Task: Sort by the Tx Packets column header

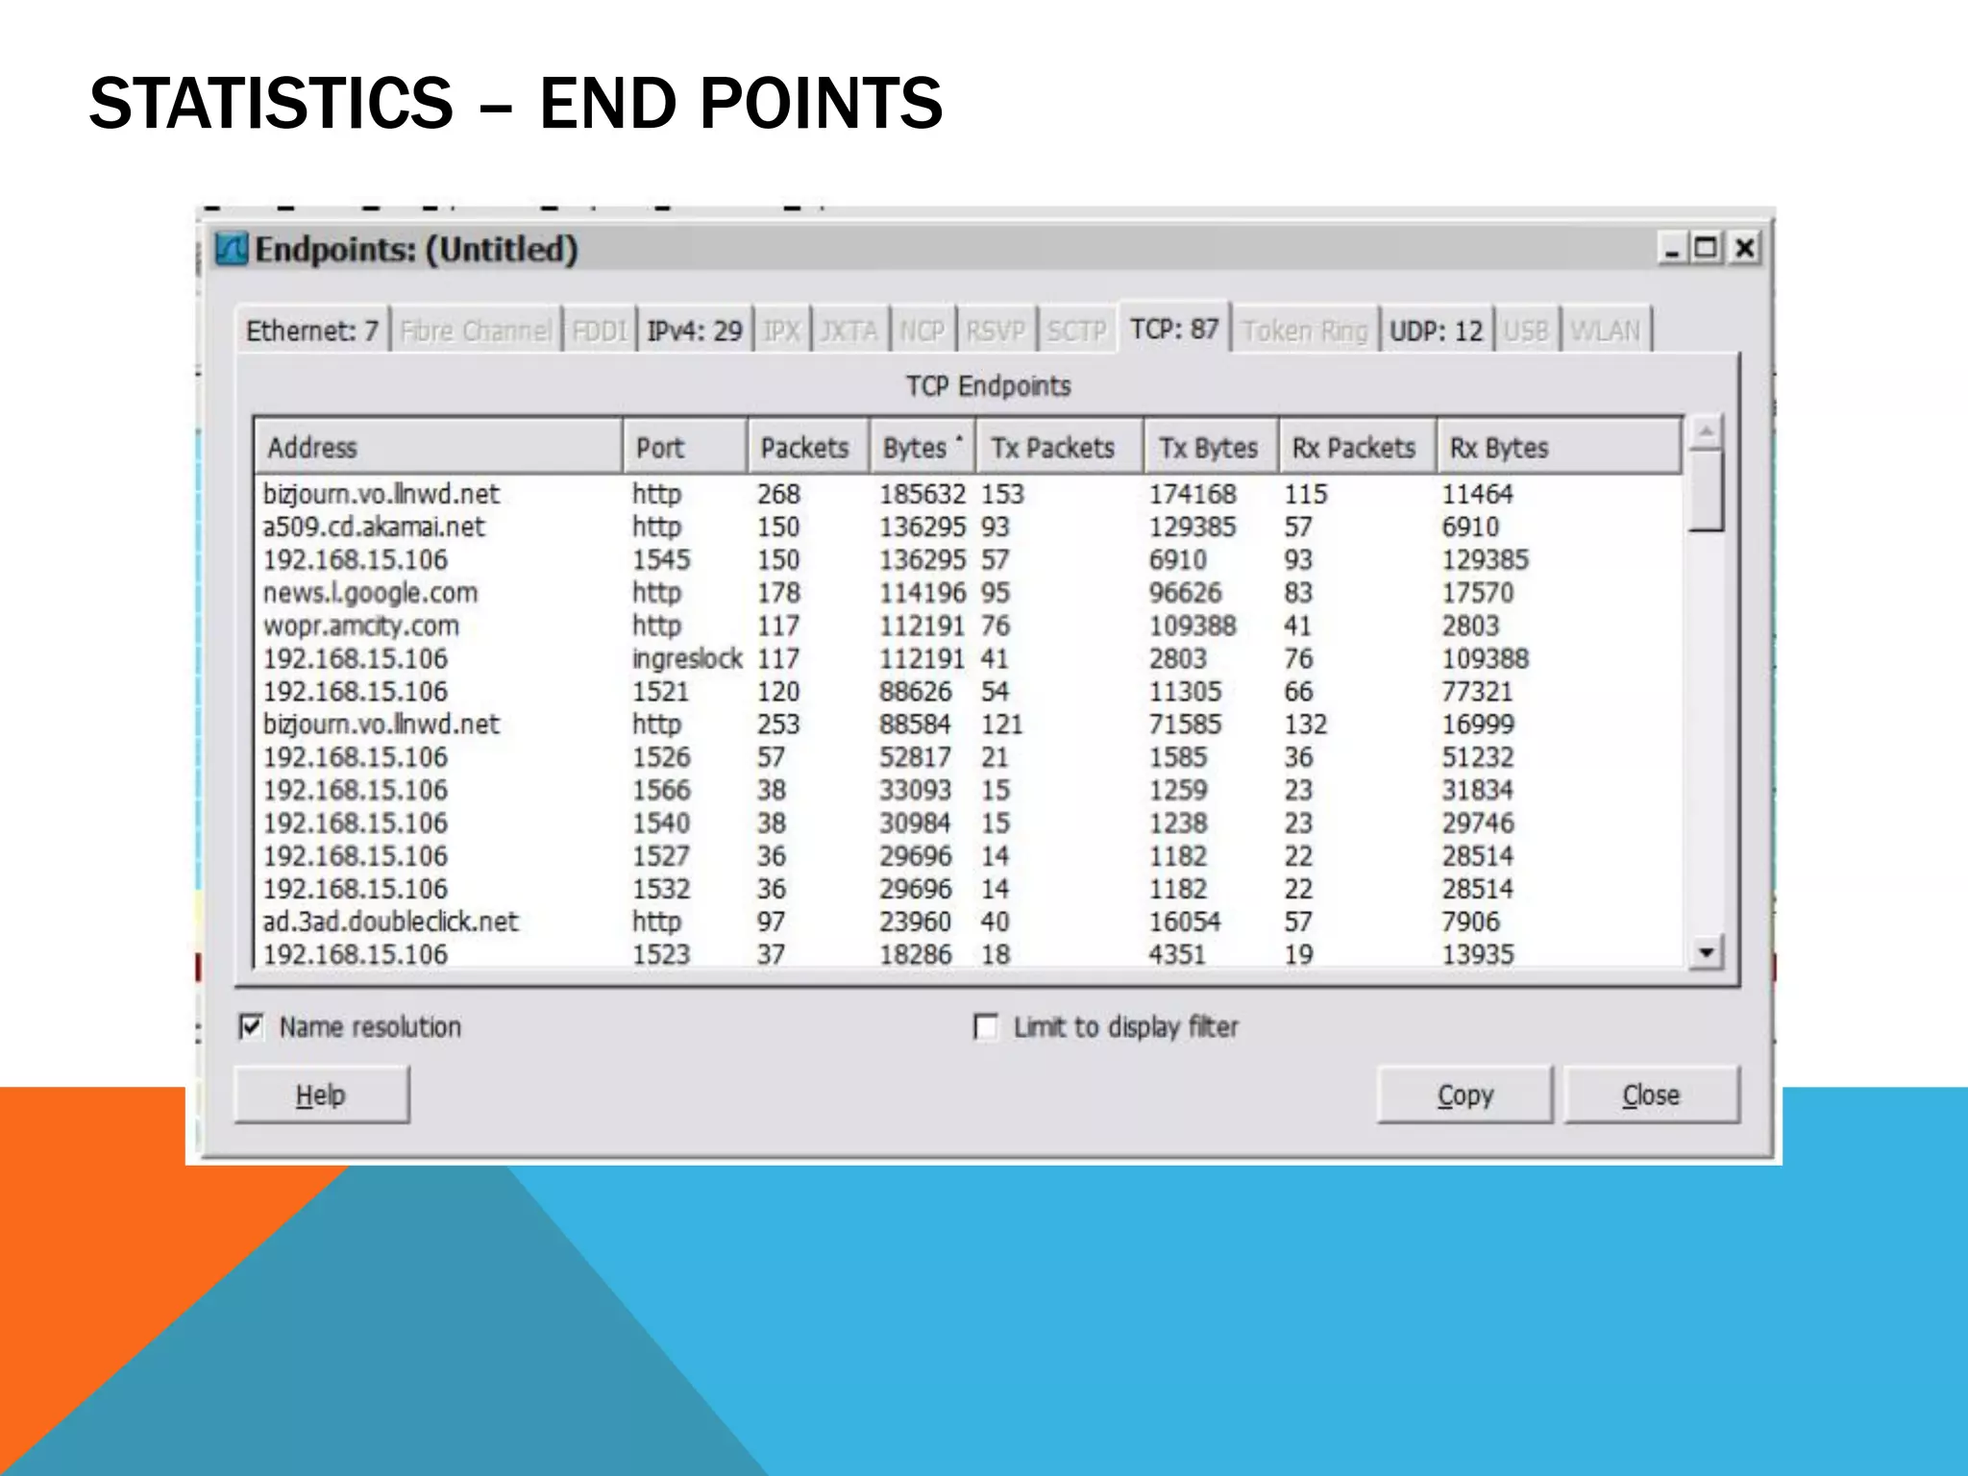Action: [1059, 447]
